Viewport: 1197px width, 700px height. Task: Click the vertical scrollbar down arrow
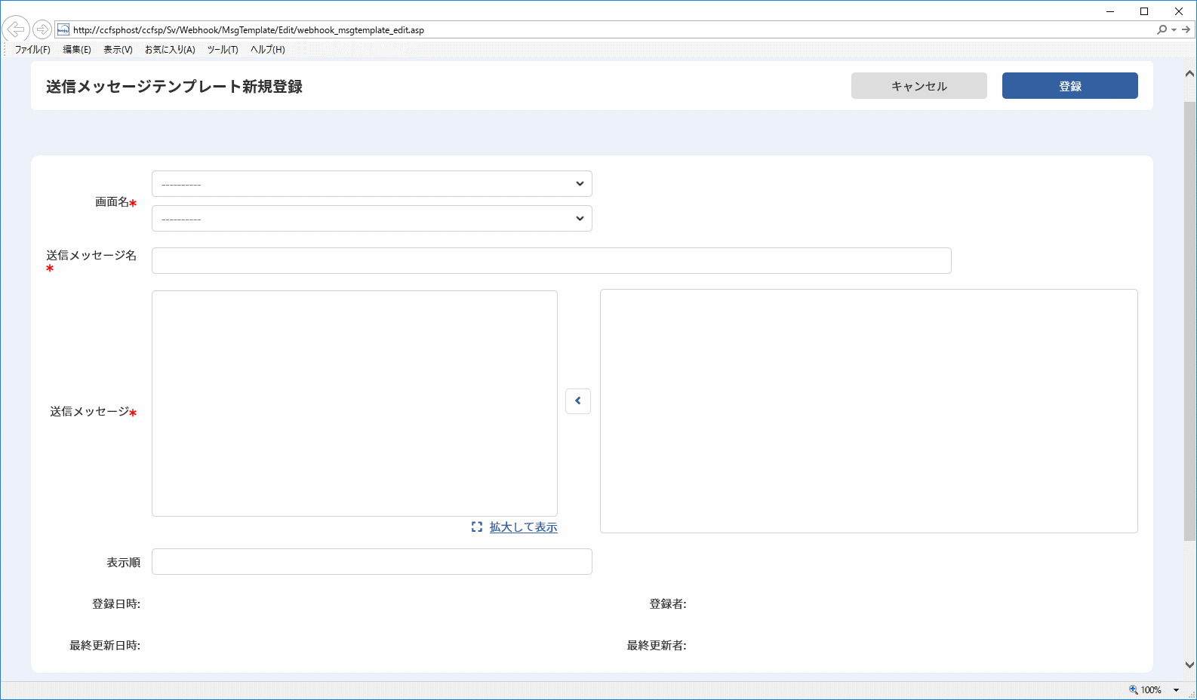click(1189, 665)
